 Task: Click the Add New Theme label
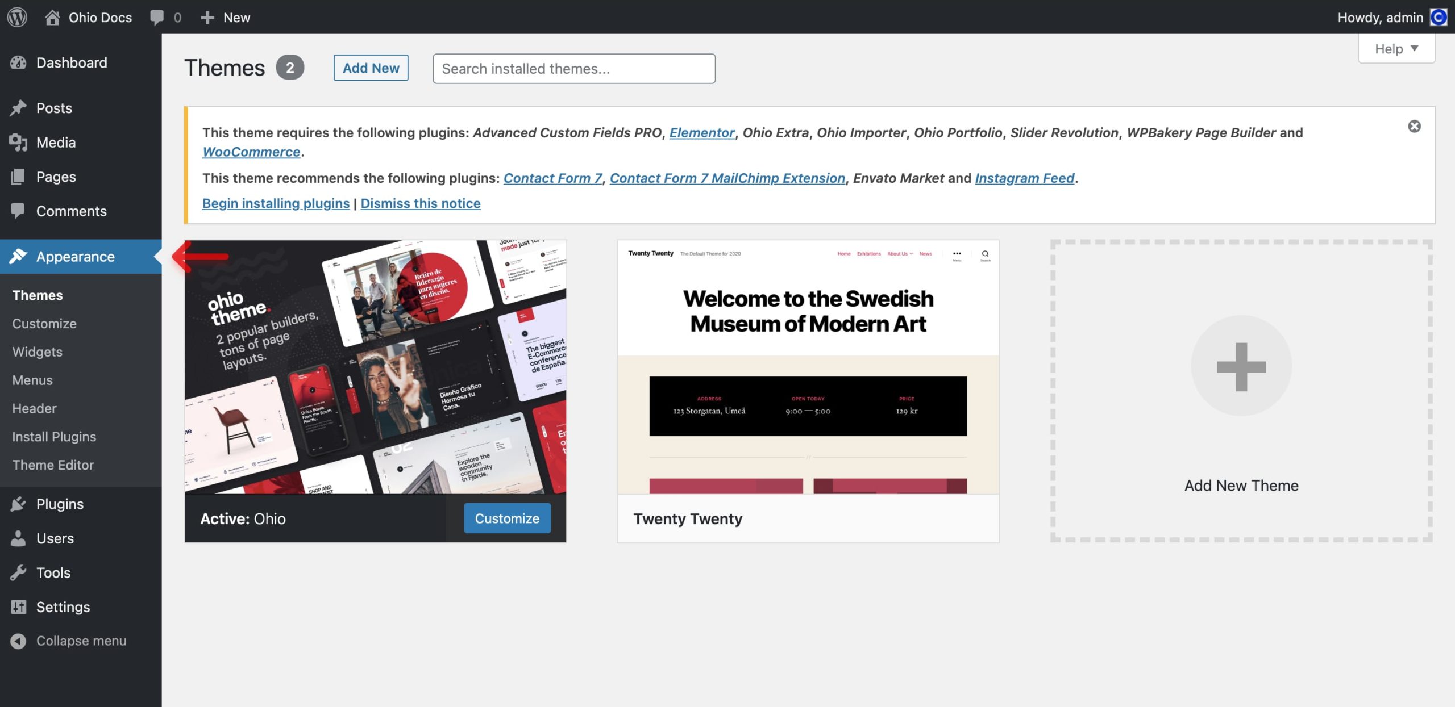point(1241,485)
